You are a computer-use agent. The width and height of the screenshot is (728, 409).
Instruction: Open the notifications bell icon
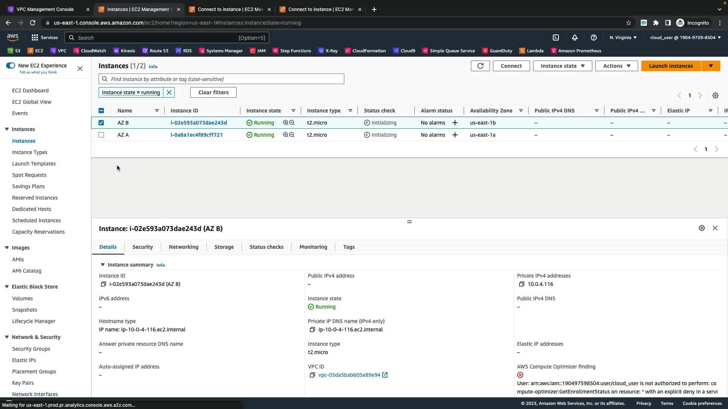575,37
